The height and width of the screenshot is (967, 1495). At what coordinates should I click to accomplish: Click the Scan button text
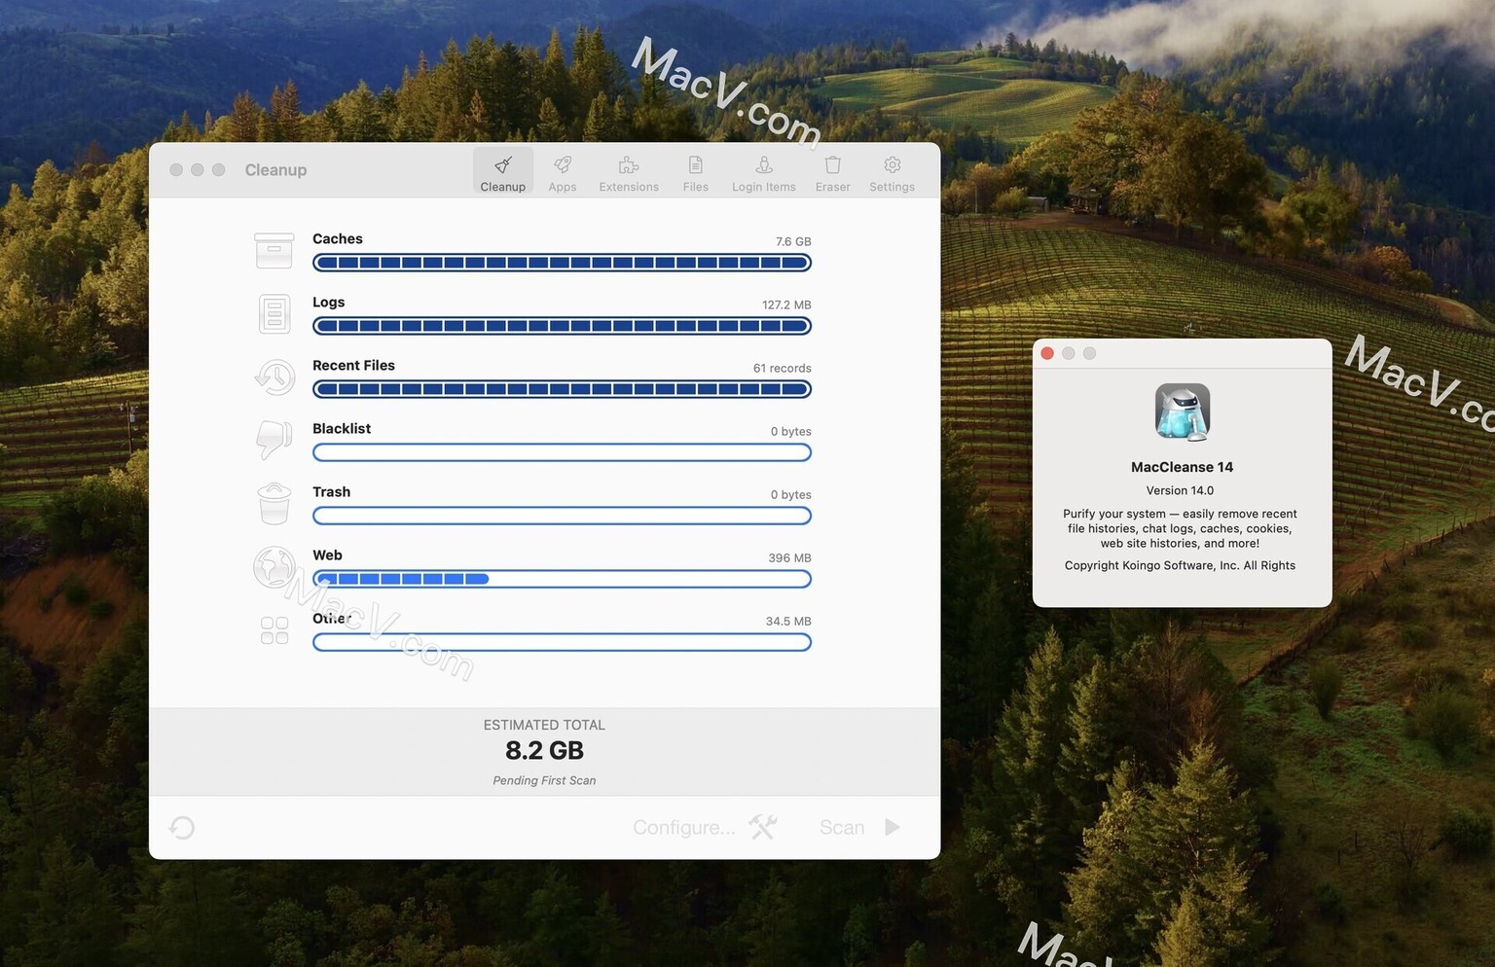[x=842, y=827]
